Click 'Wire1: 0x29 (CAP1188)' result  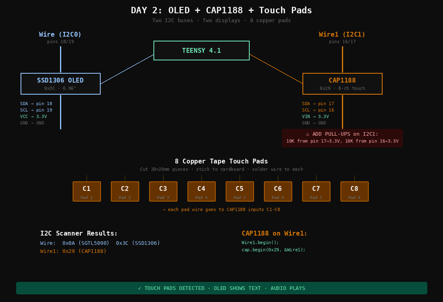click(x=73, y=251)
